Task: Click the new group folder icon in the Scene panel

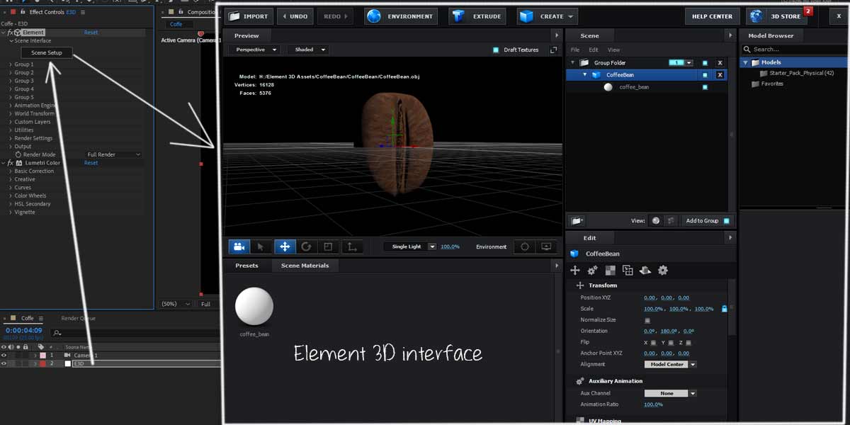Action: (577, 220)
